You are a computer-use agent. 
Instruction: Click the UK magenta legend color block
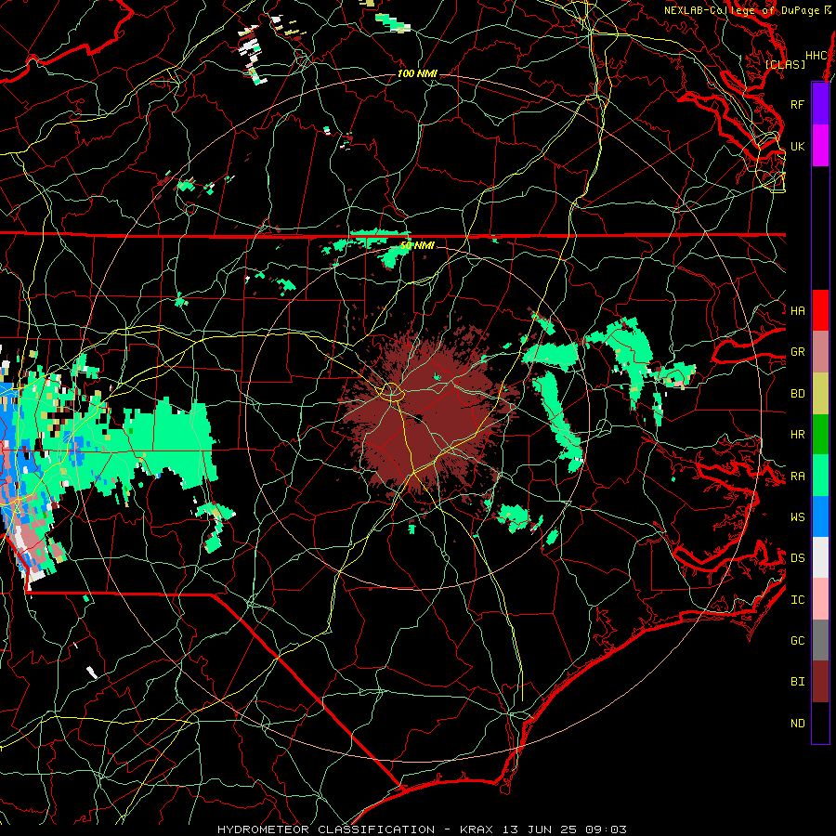[820, 146]
